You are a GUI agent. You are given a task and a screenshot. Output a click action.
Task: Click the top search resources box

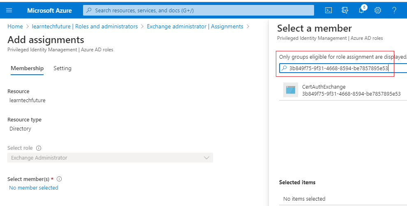(198, 10)
